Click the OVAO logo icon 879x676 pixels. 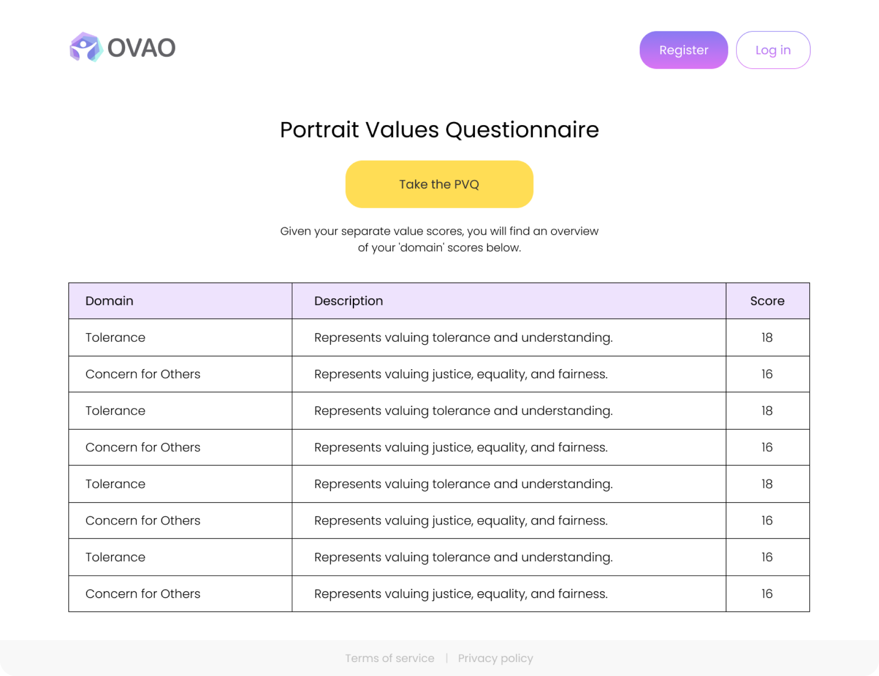[x=86, y=48]
